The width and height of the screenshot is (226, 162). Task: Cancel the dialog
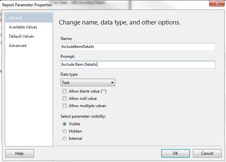tap(207, 153)
